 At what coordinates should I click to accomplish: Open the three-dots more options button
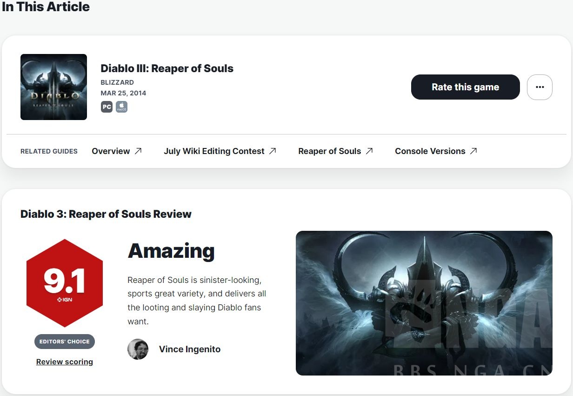pos(540,87)
